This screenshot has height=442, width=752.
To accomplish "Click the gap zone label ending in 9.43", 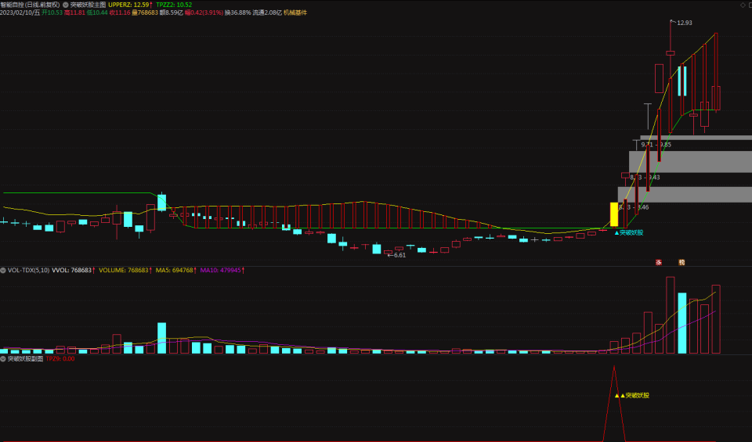I will pyautogui.click(x=645, y=177).
